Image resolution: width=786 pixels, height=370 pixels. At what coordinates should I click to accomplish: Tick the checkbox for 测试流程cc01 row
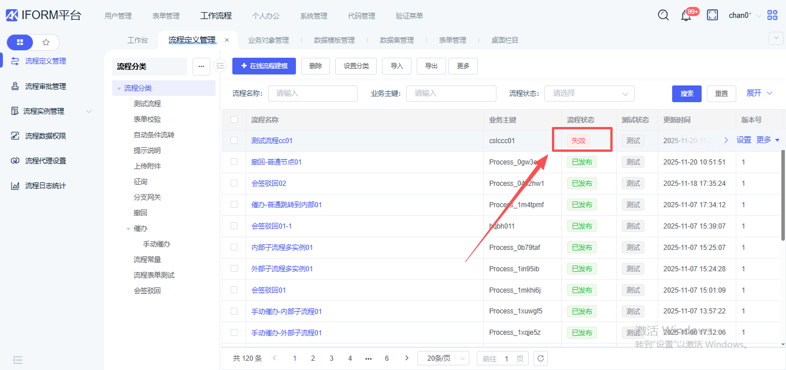(x=234, y=140)
